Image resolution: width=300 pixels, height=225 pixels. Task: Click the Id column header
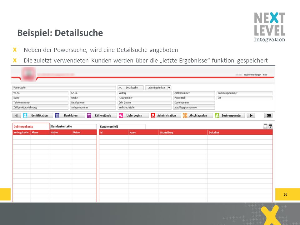113,132
